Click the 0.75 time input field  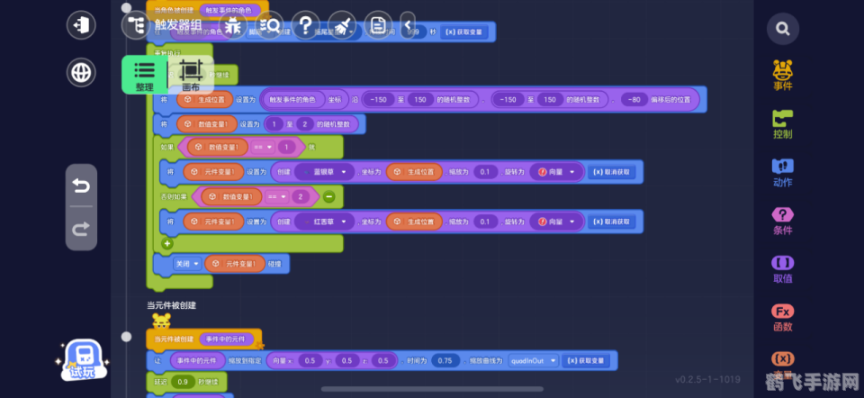pyautogui.click(x=444, y=360)
